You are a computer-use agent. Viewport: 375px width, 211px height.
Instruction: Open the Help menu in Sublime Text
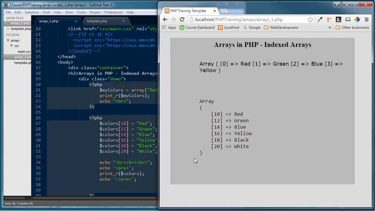tap(130, 12)
